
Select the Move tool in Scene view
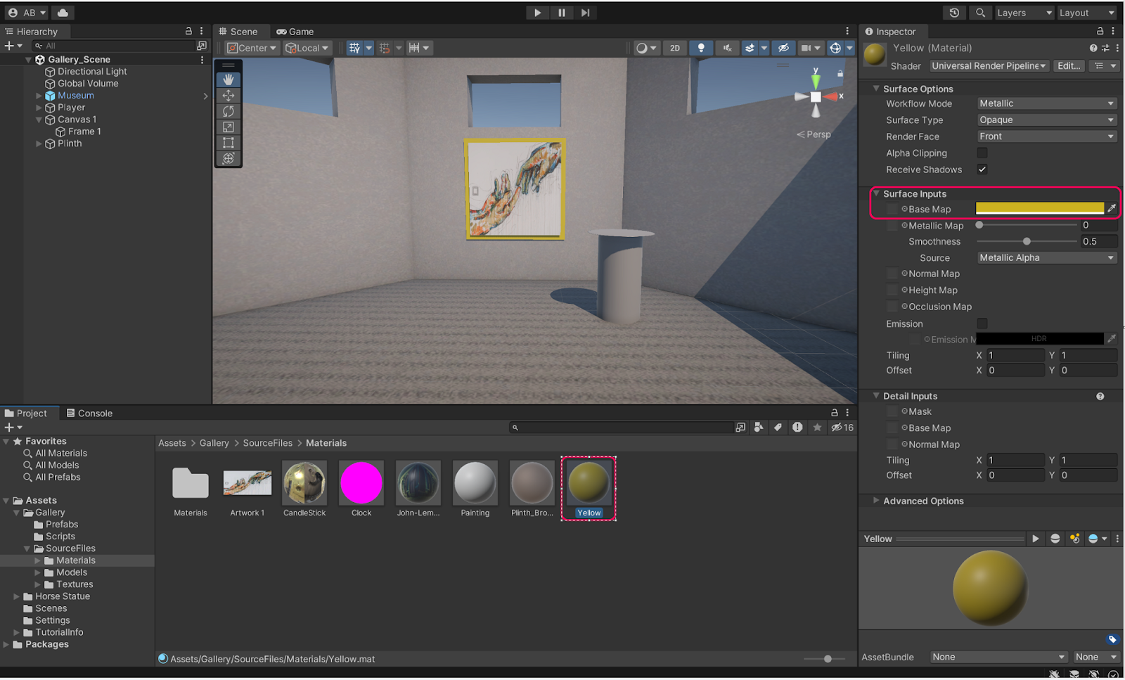[228, 96]
